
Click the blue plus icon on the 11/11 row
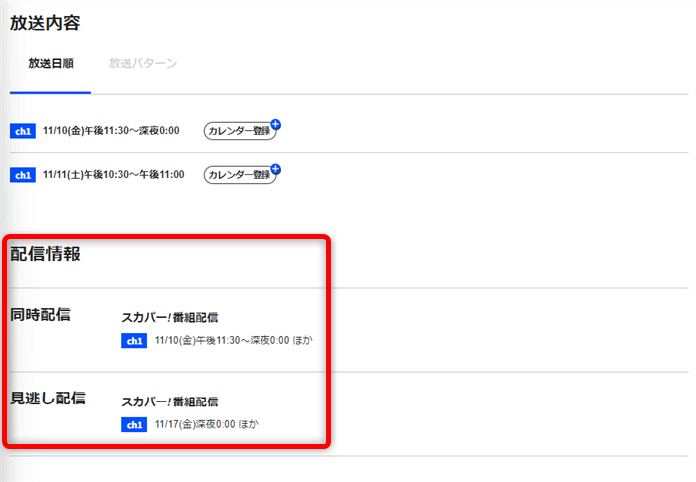click(276, 169)
